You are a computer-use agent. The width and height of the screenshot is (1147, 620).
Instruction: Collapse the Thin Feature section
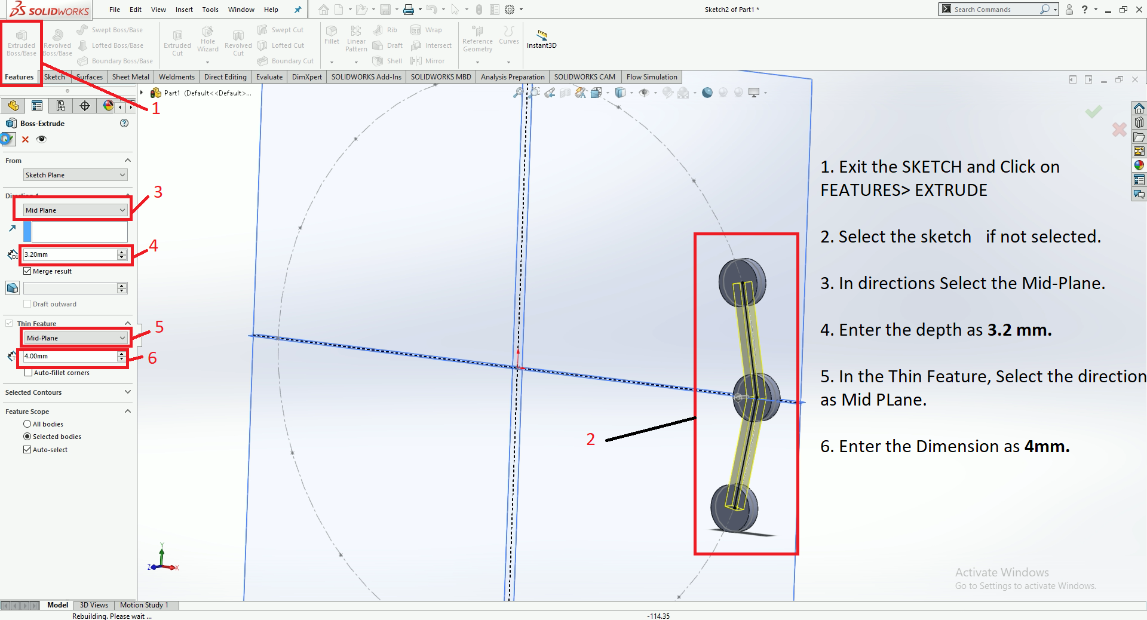click(x=127, y=323)
